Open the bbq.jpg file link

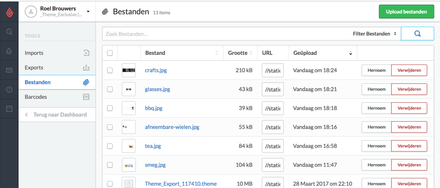click(154, 108)
